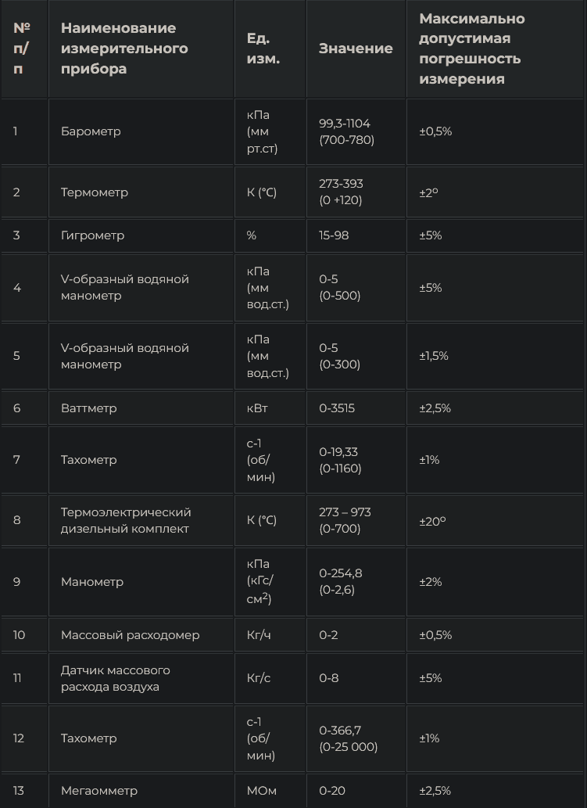Click the "Термометр" instrument name
Image resolution: width=587 pixels, height=808 pixels.
[x=95, y=192]
